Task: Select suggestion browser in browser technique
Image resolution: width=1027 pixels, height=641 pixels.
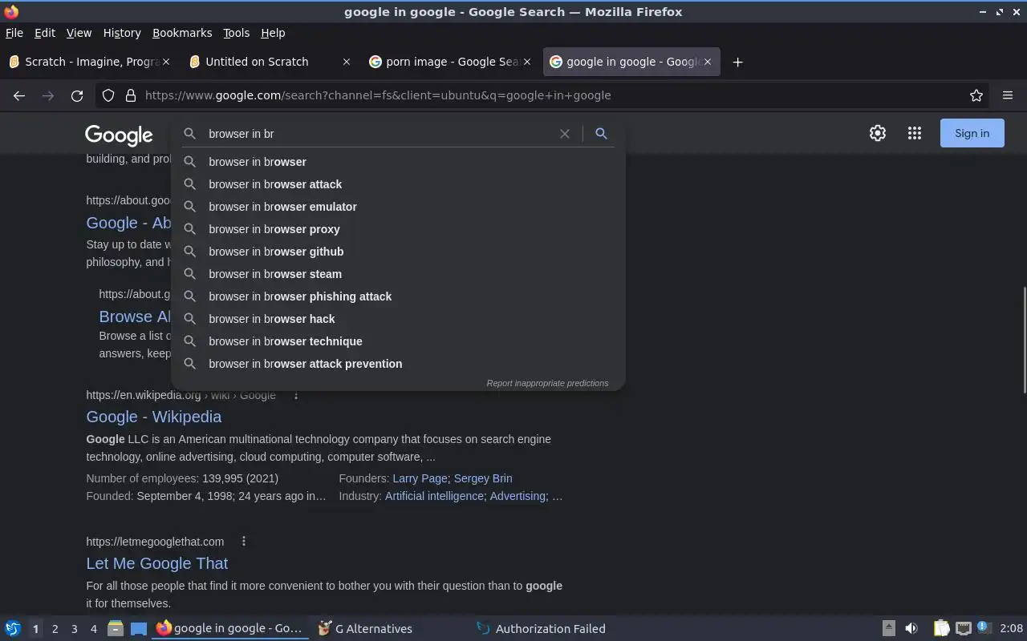Action: [x=398, y=341]
